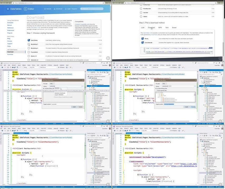This screenshot has height=189, width=225.
Task: Click the DataTables logo in the site header
Action: click(14, 9)
